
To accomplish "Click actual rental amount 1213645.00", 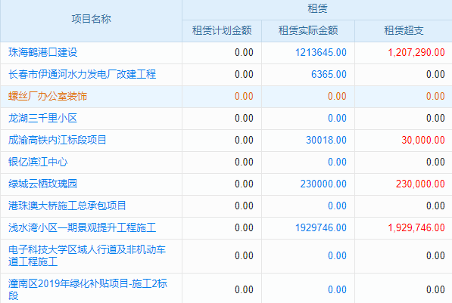I will [321, 52].
